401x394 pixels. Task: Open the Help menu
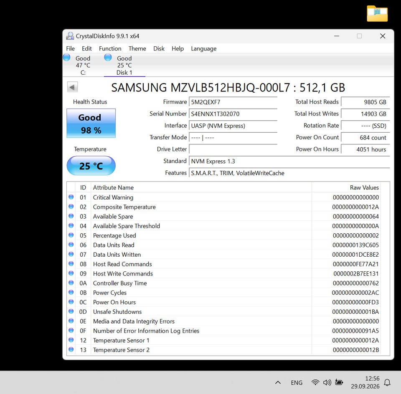coord(178,48)
